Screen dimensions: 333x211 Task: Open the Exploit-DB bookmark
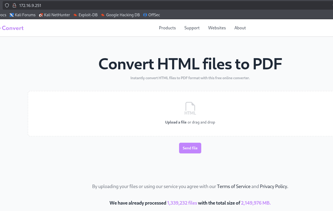[x=85, y=15]
